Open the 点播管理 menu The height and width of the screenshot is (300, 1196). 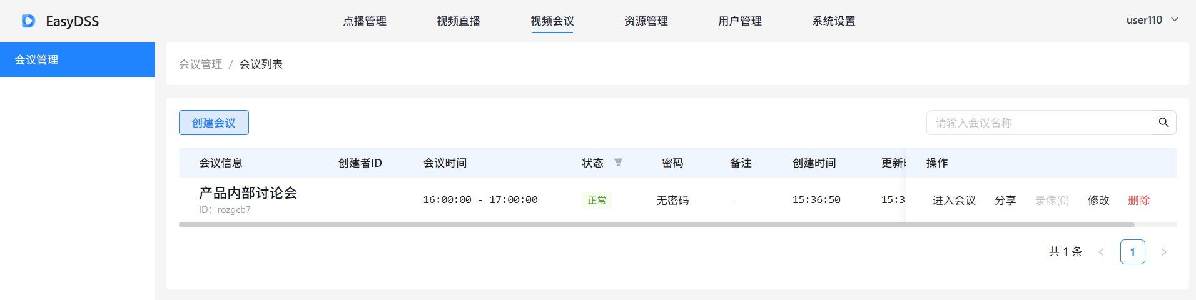tap(365, 21)
